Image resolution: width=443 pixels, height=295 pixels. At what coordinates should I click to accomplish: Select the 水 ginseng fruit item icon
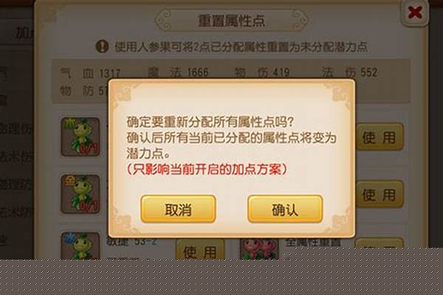(x=80, y=137)
